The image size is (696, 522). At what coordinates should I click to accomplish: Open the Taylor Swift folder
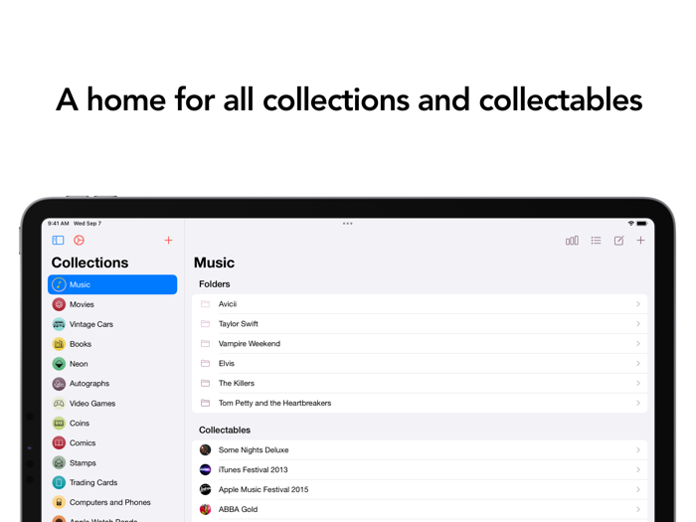(x=420, y=323)
